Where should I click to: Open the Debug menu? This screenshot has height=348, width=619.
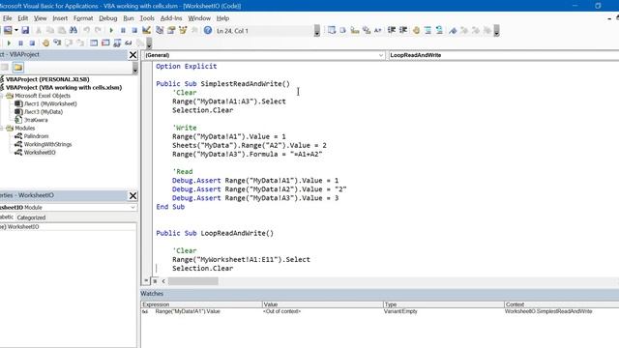pyautogui.click(x=107, y=18)
